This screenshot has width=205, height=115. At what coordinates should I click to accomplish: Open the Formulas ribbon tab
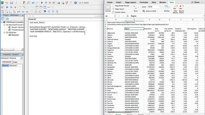(144, 2)
